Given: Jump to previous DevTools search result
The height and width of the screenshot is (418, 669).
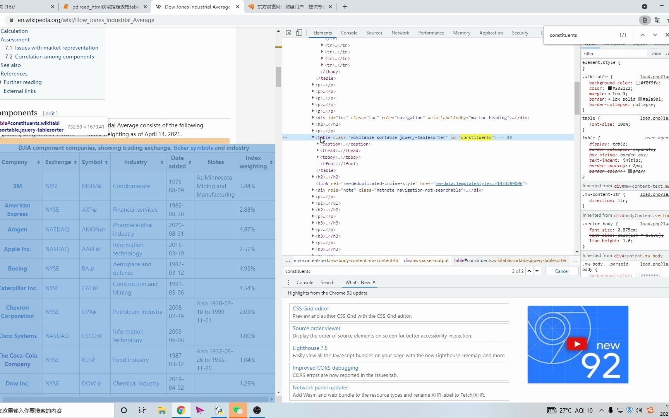Looking at the screenshot, I should click(529, 271).
